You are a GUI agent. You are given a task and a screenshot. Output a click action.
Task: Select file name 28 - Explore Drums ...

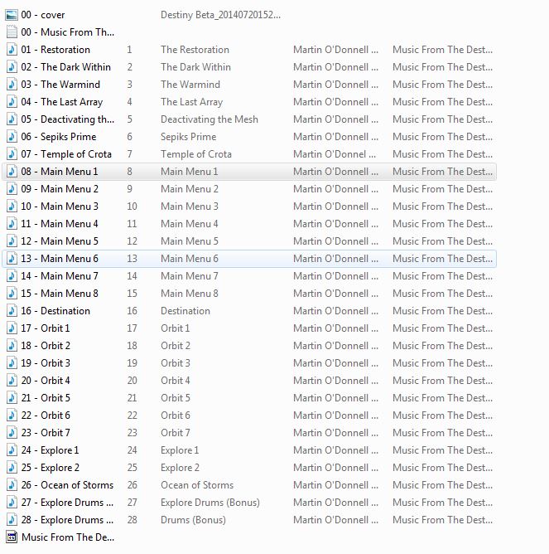click(x=67, y=520)
